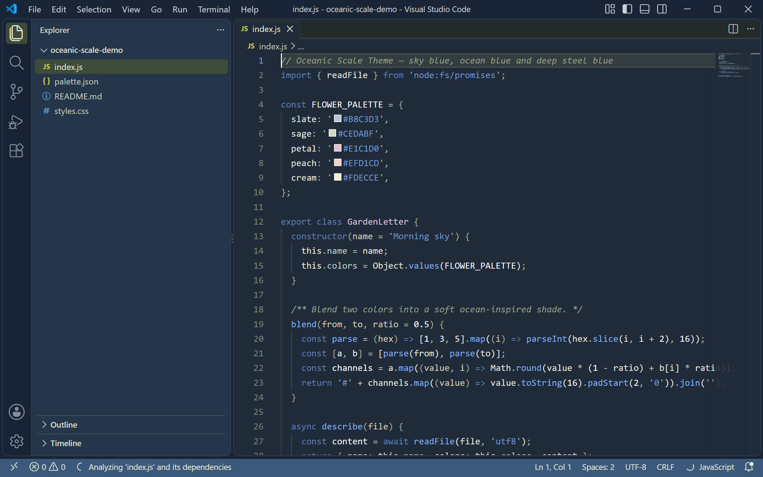This screenshot has height=477, width=763.
Task: Click the split editor right icon
Action: pos(733,29)
